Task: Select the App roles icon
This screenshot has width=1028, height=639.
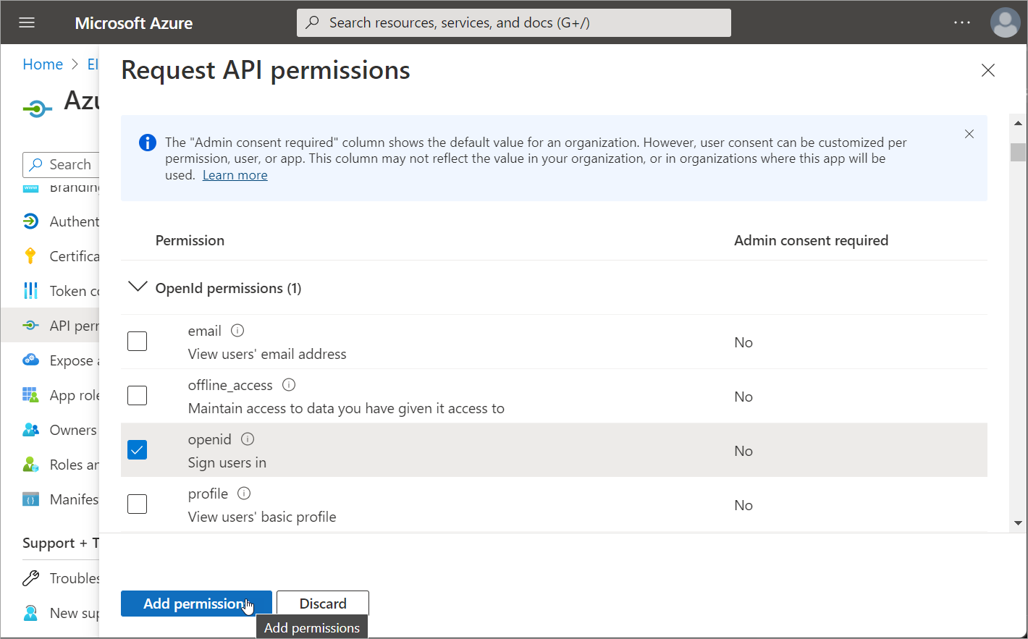Action: pos(30,394)
